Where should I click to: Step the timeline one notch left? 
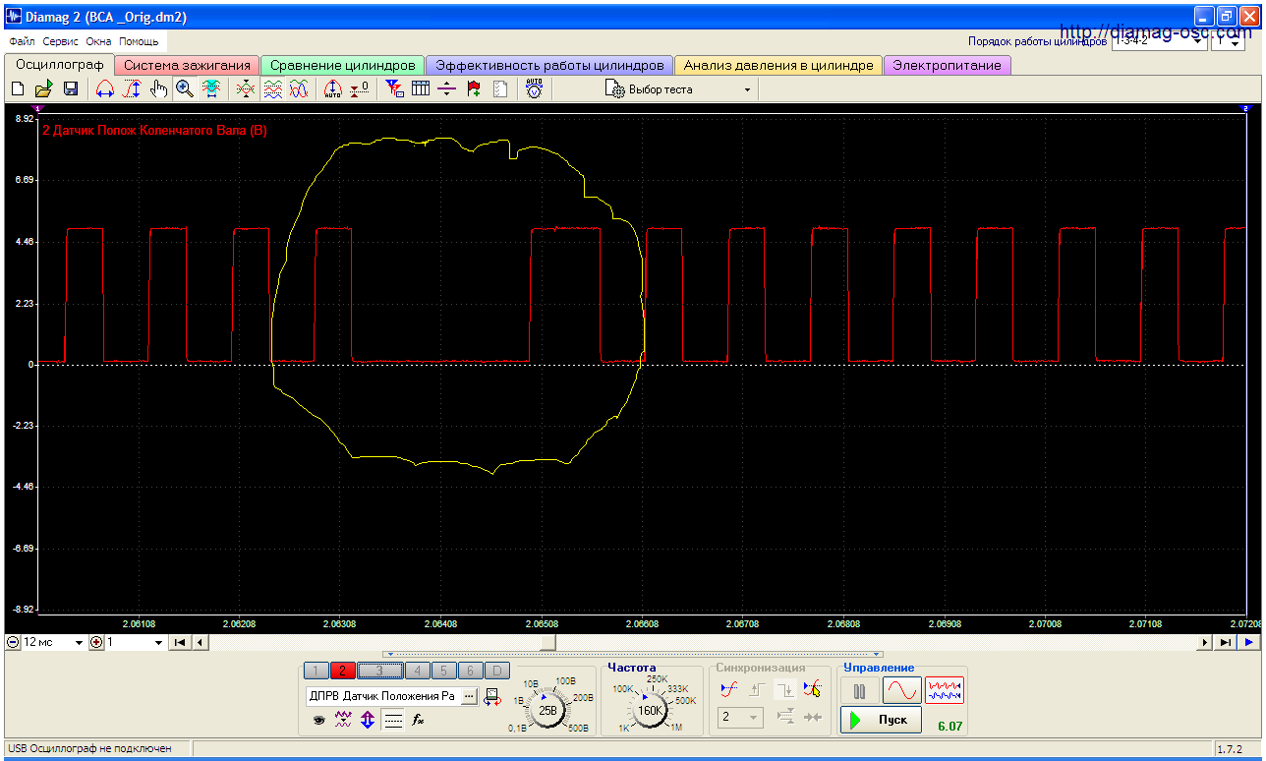point(200,643)
